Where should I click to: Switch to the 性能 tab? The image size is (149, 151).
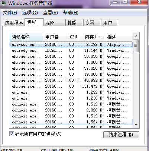74,23
